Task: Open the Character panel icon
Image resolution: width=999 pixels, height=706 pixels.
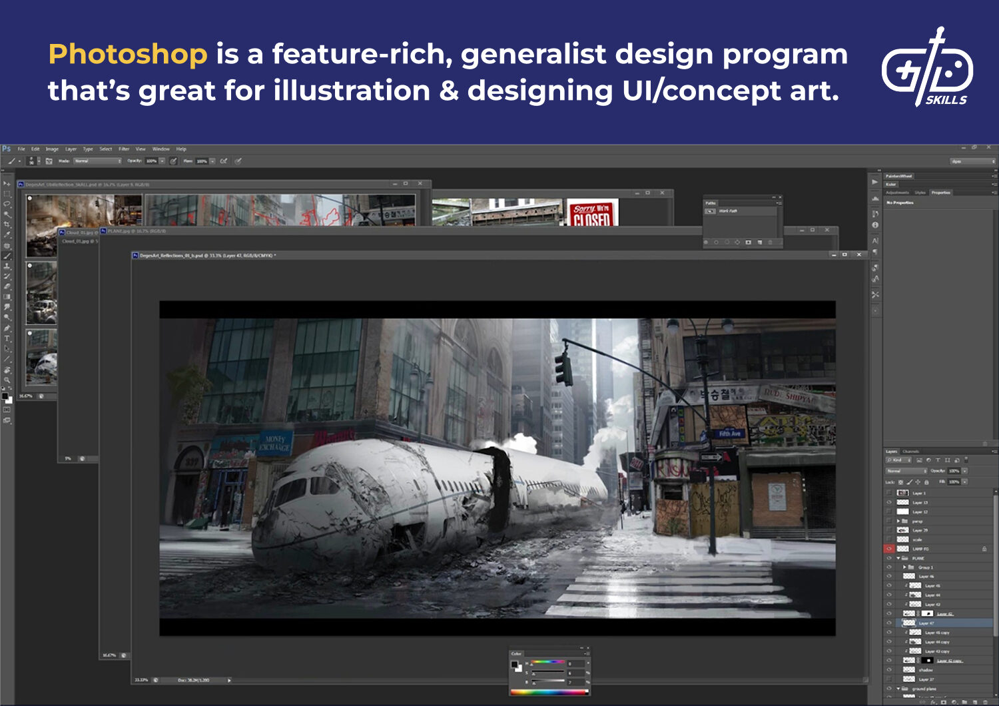Action: coord(875,240)
